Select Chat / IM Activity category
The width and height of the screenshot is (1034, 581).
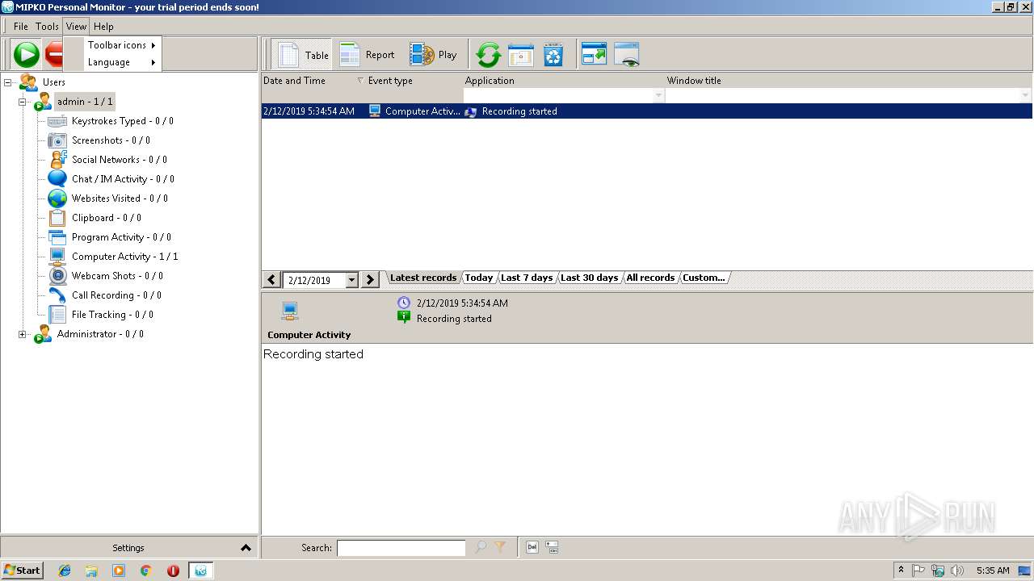click(123, 179)
